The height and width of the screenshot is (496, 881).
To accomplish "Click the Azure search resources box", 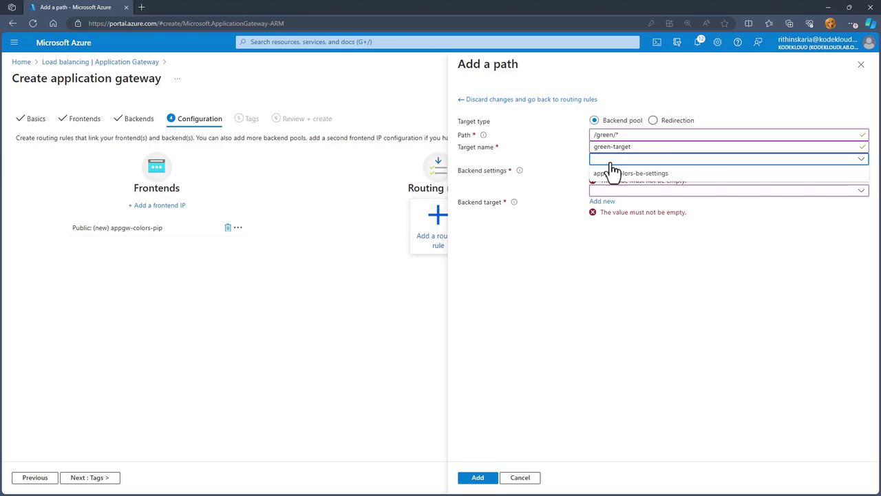I will 438,42.
